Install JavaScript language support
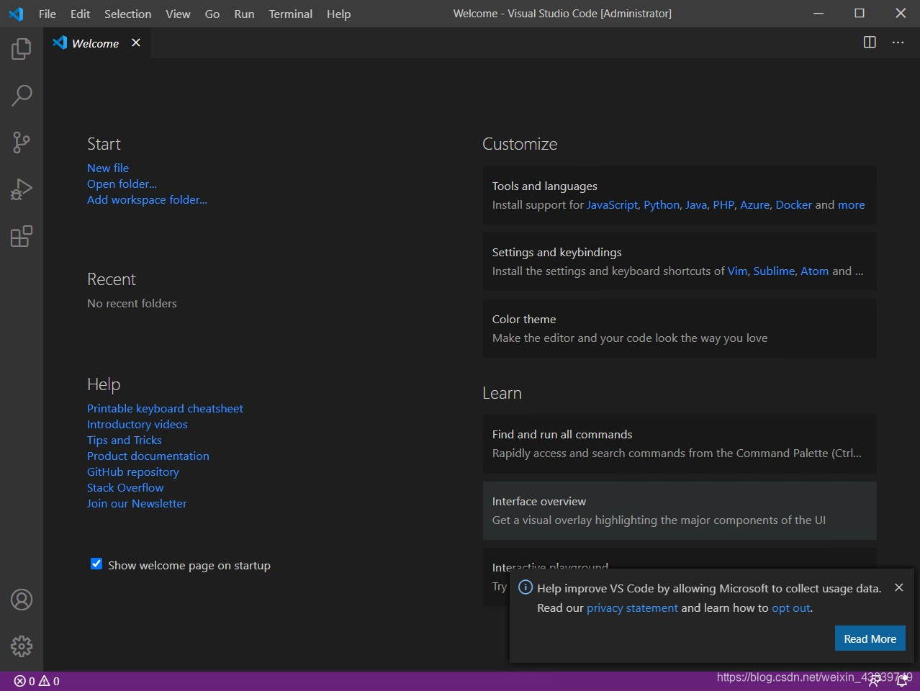920x691 pixels. (x=612, y=204)
